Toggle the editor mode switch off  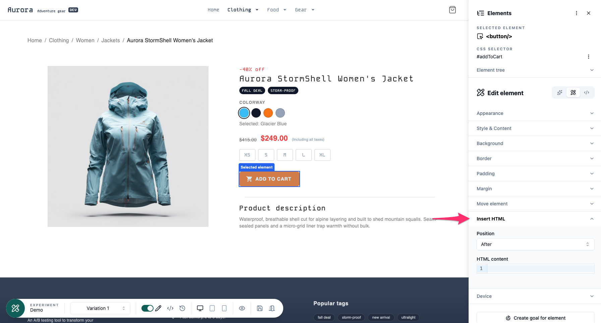[147, 308]
